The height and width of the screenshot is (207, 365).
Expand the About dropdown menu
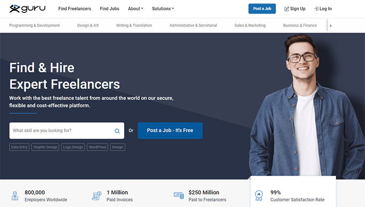tap(136, 9)
